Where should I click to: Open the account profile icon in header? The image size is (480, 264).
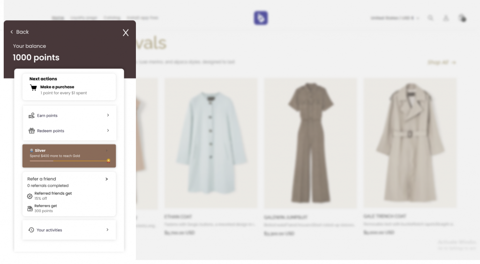coord(446,18)
